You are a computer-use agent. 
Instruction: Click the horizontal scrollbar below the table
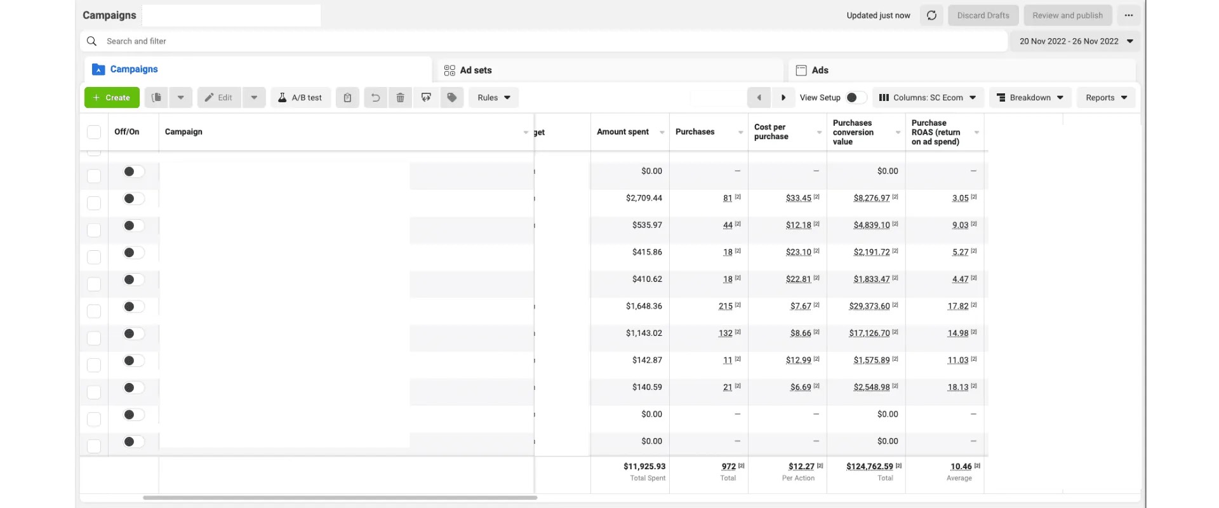[340, 498]
